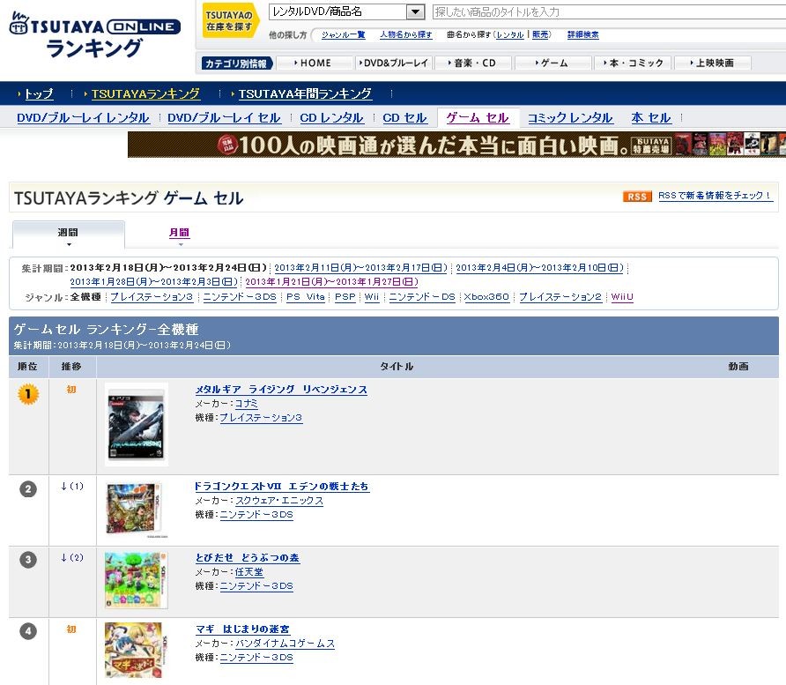Open the 2013年2月11日～2月17日 period link
Image resolution: width=786 pixels, height=685 pixels.
point(360,268)
